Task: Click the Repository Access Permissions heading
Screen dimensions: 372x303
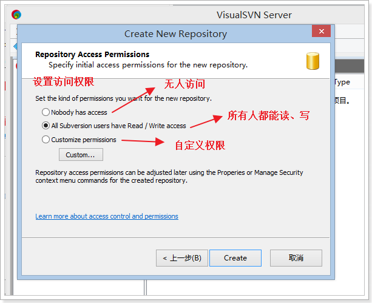Action: (92, 55)
